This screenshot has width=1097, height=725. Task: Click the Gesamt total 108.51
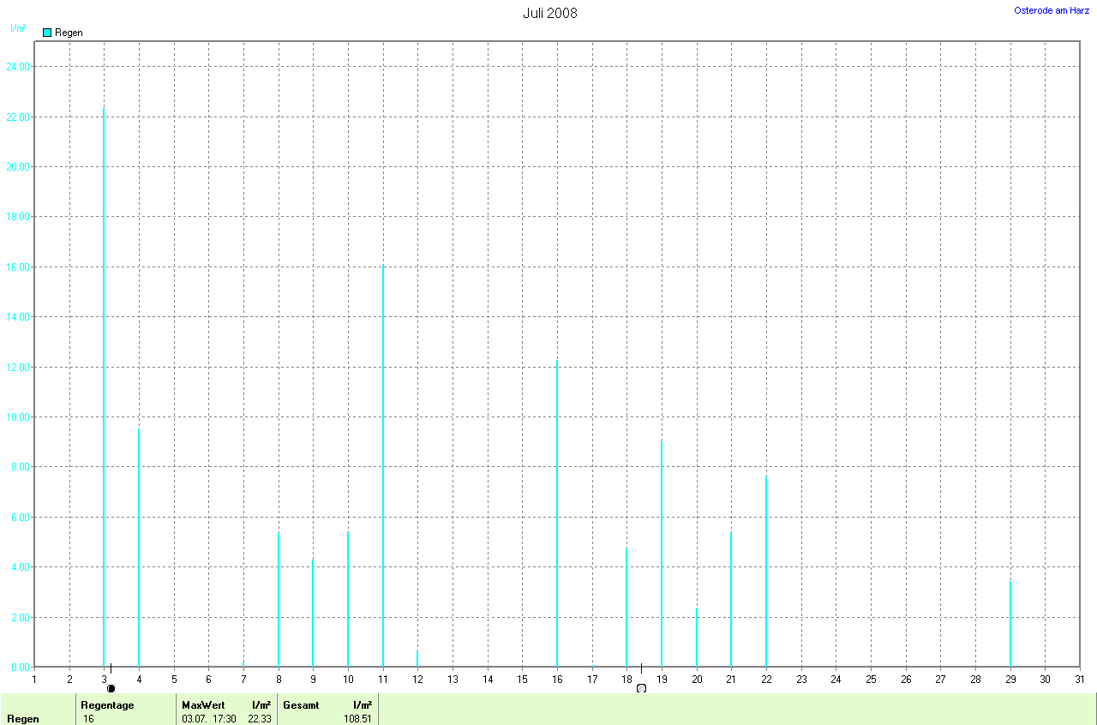[x=357, y=719]
